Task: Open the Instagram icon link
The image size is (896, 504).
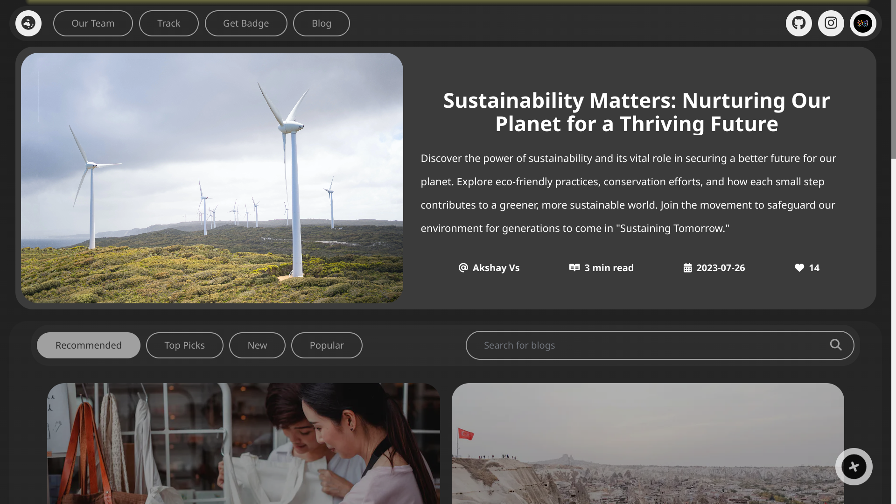Action: [x=831, y=23]
